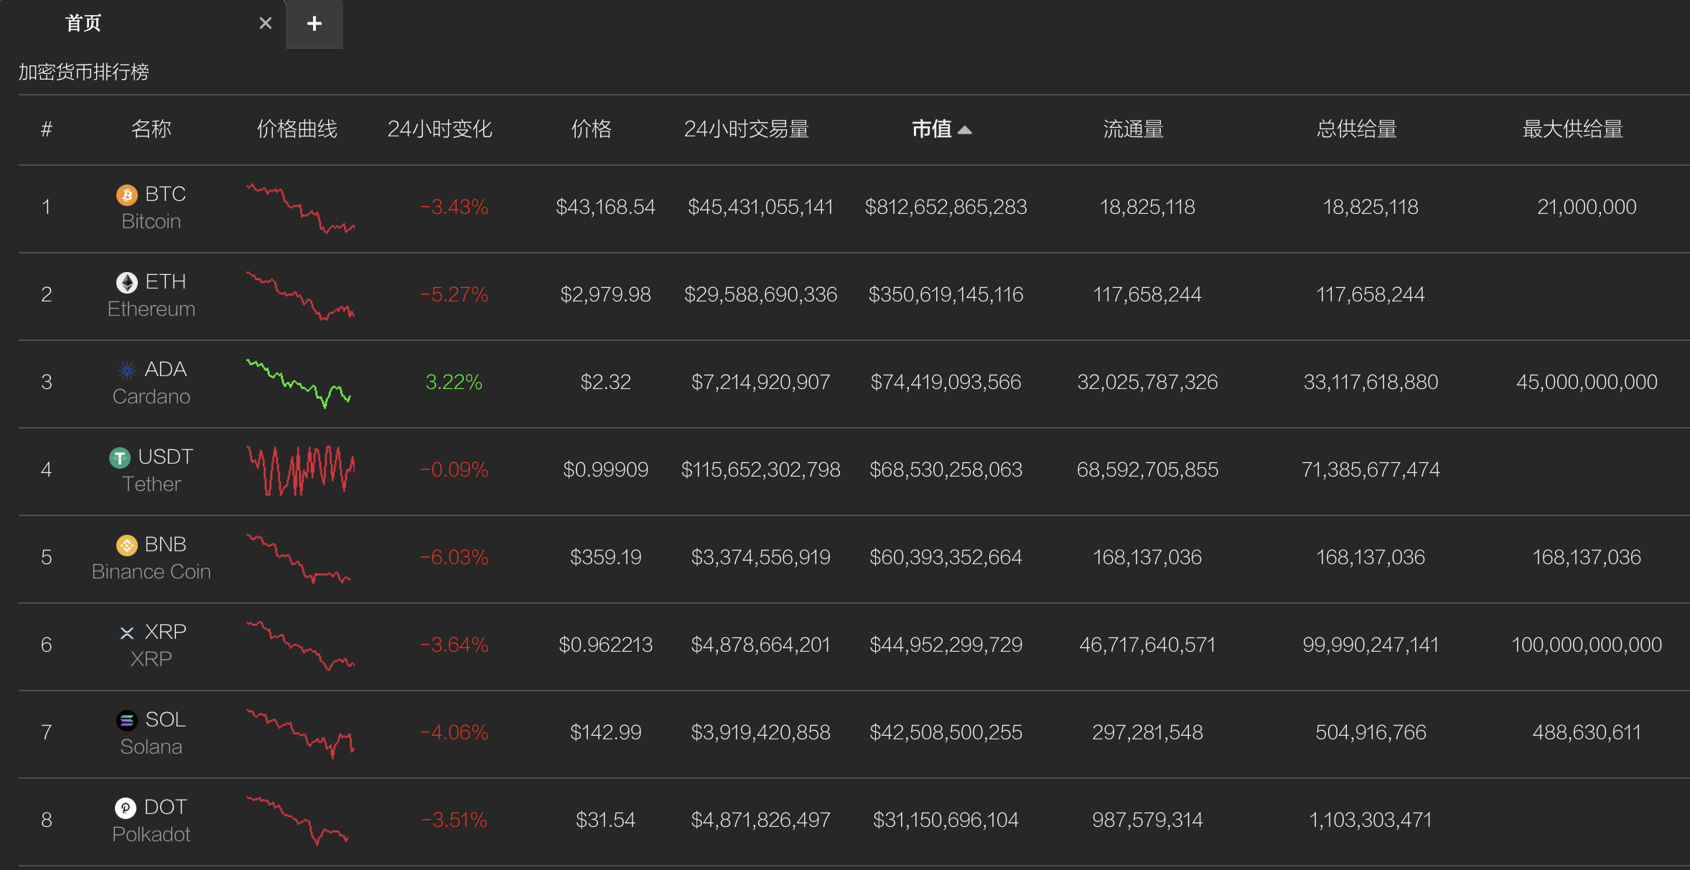This screenshot has width=1690, height=870.
Task: Open the Ethereum price curve sparkline
Action: (x=300, y=296)
